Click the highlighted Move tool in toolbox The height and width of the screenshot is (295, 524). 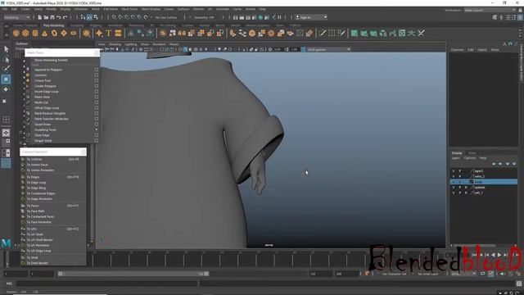coord(6,79)
